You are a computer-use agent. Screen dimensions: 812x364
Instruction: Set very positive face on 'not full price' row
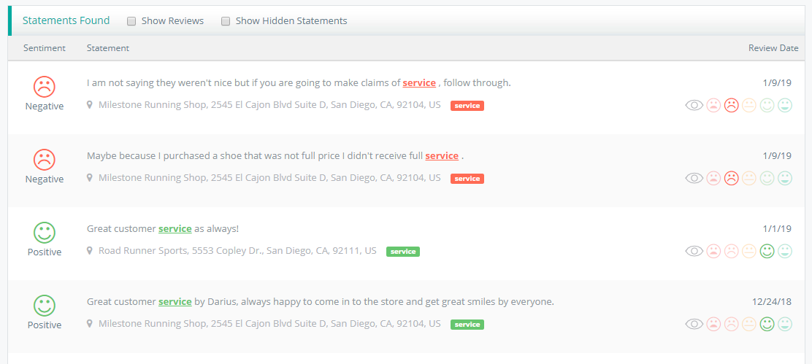[785, 179]
